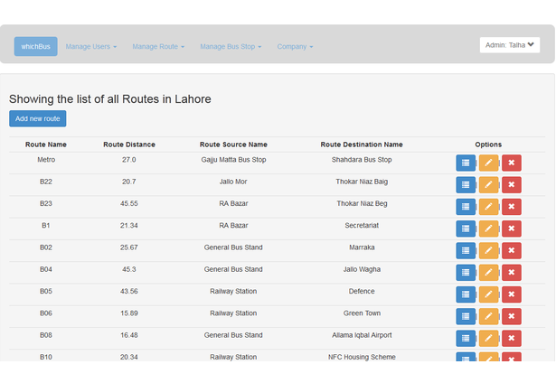Delete route B04
The width and height of the screenshot is (556, 383).
[x=512, y=273]
